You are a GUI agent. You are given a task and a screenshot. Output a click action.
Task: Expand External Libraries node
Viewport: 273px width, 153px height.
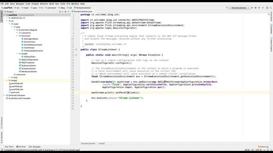(4, 95)
